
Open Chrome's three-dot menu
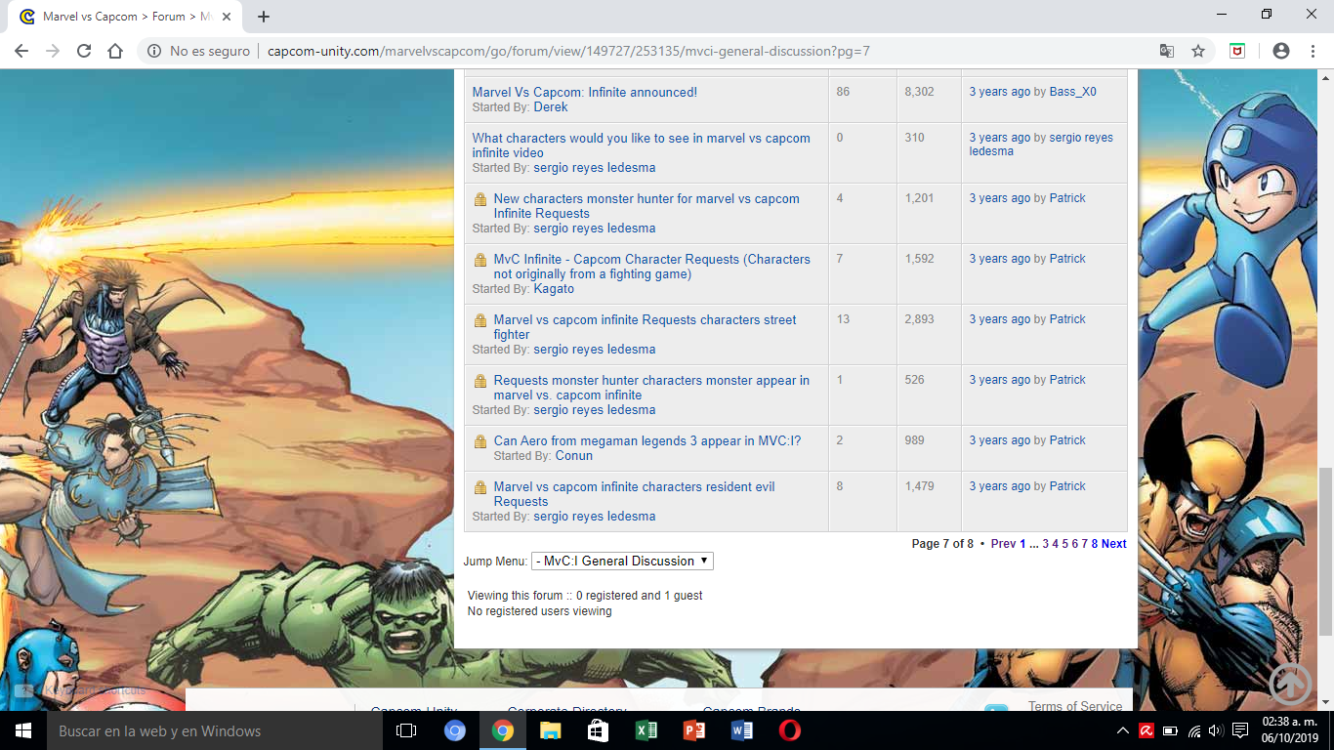point(1312,51)
